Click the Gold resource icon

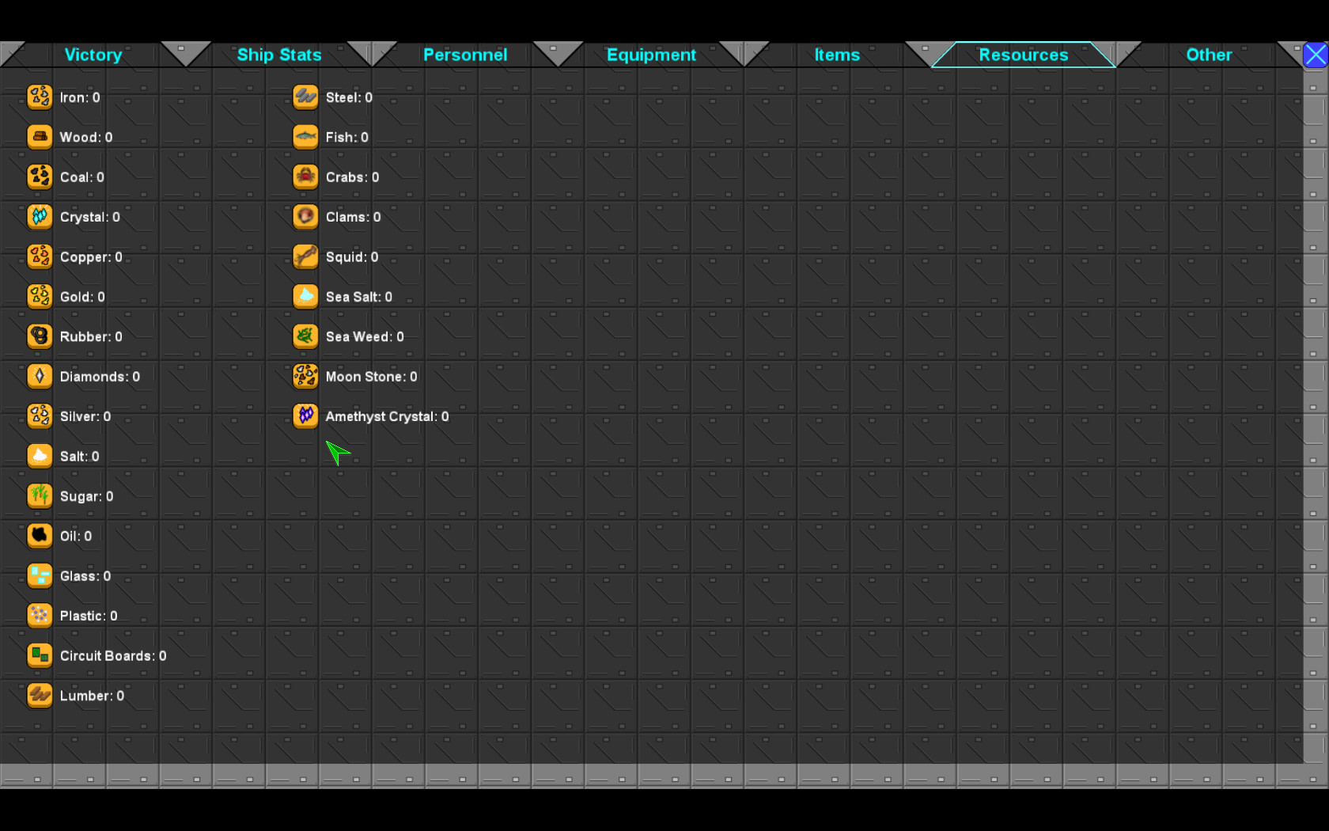(x=40, y=297)
